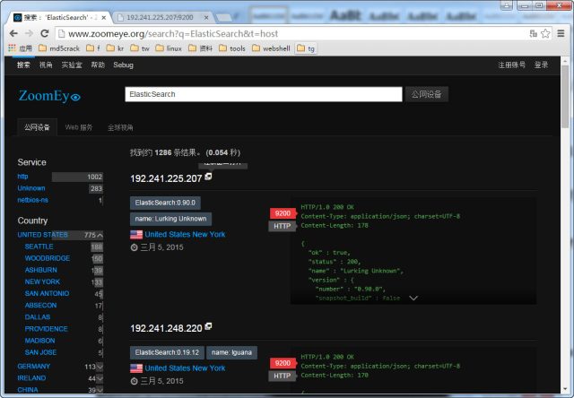Open the 视角 nav item

point(46,65)
